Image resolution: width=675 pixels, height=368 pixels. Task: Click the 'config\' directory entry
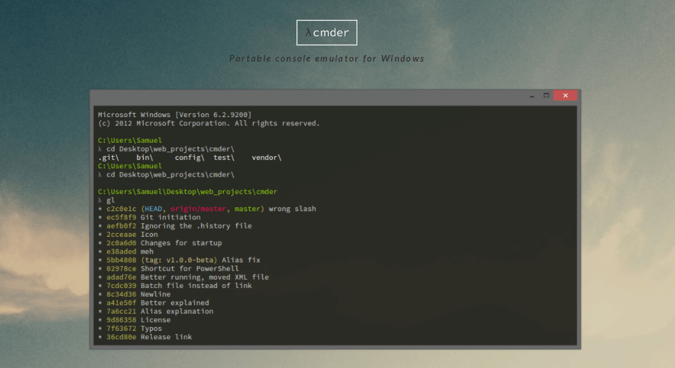coord(190,157)
